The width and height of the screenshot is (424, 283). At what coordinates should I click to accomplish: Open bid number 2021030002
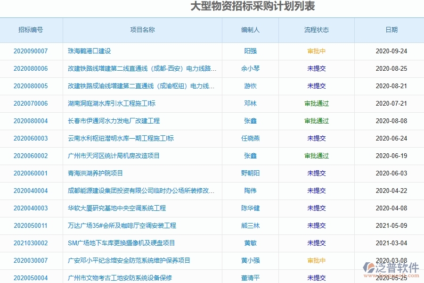click(31, 243)
